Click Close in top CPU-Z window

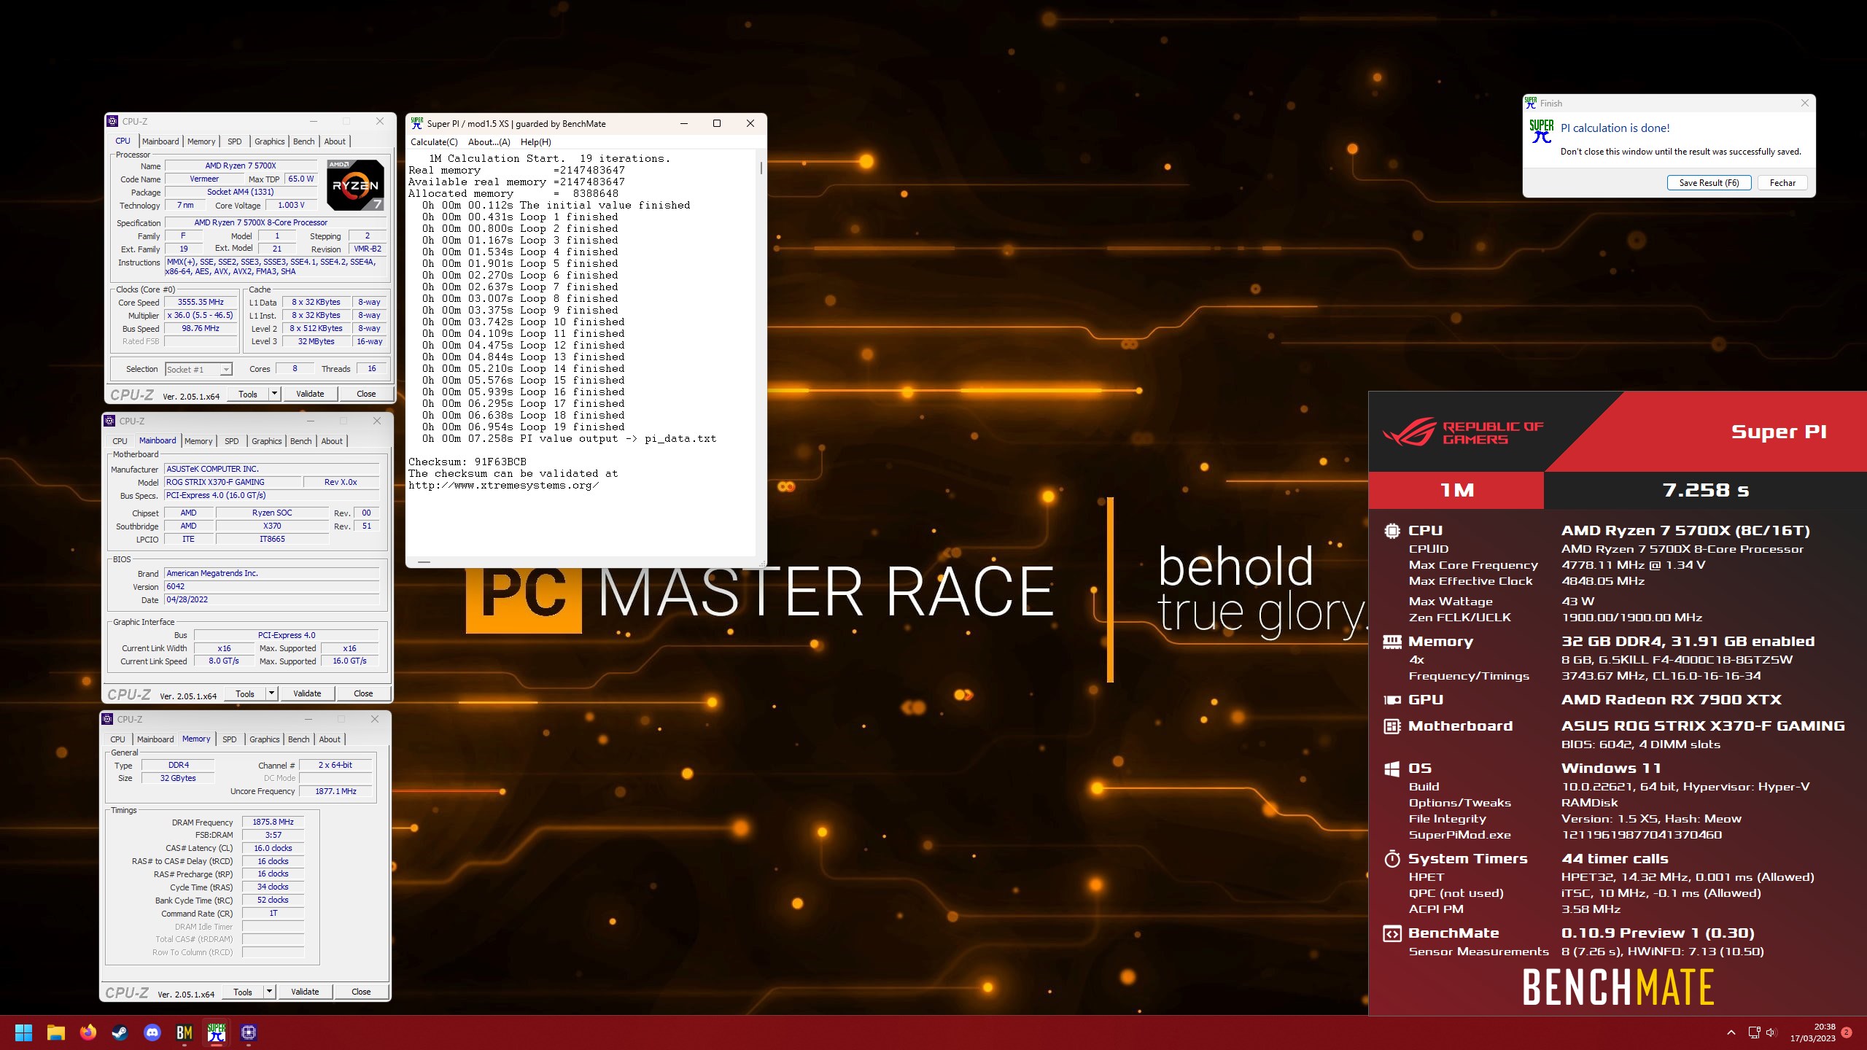click(366, 394)
